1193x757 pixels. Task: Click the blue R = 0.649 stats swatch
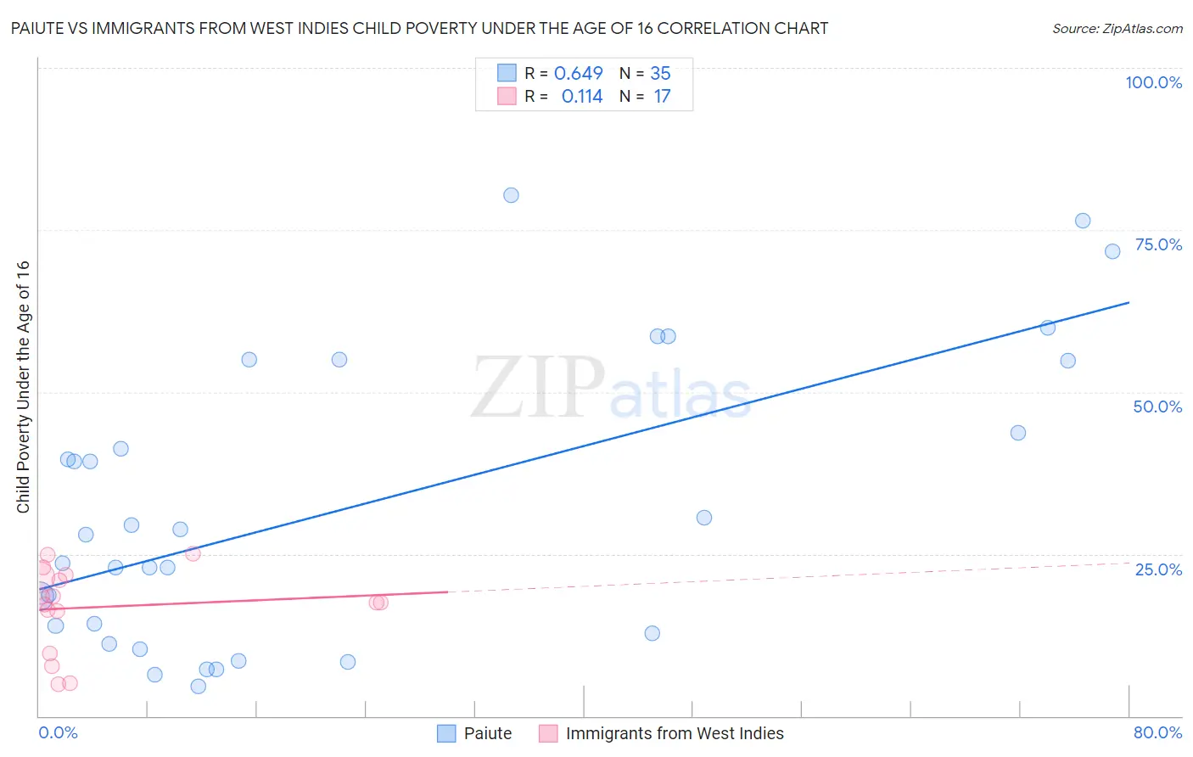pos(507,73)
